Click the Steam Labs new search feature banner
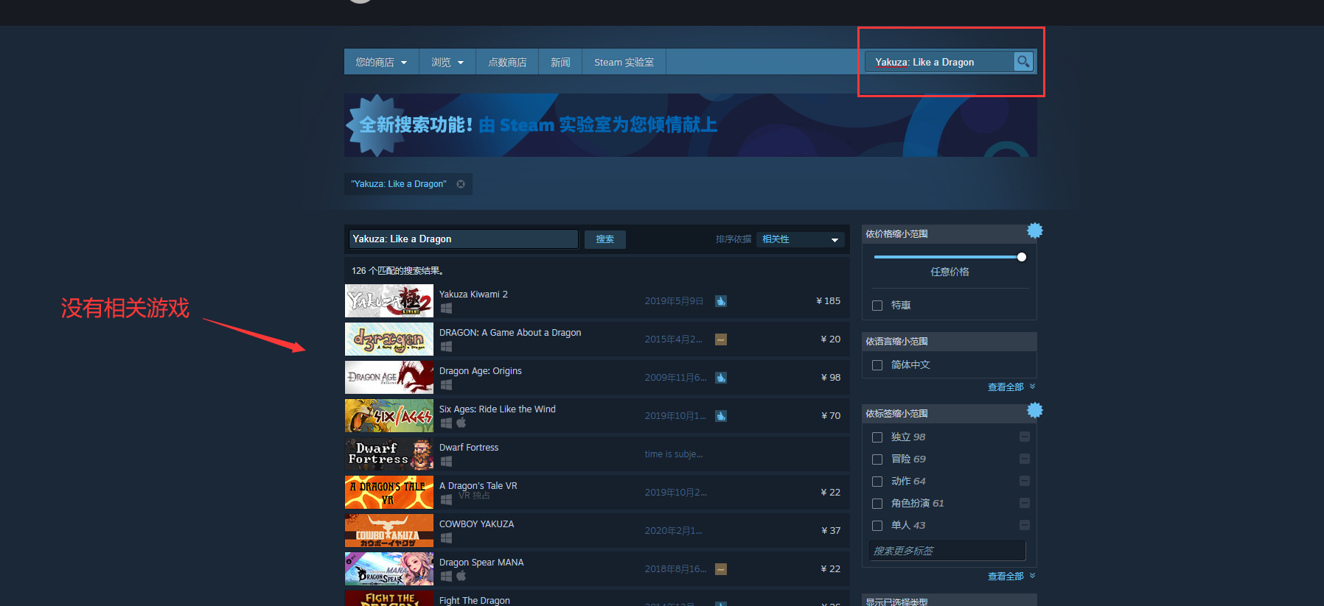 690,125
